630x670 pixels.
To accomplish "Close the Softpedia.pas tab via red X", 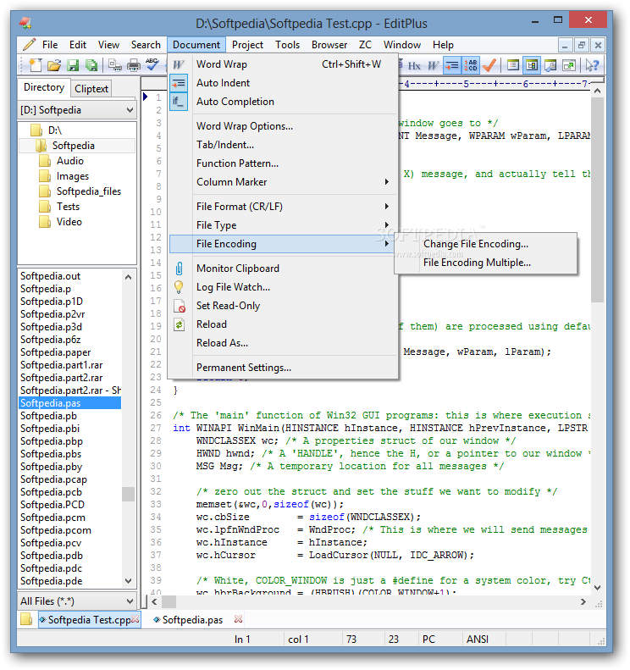I will (x=238, y=618).
